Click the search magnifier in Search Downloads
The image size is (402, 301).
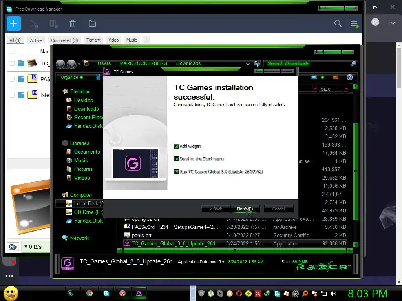click(353, 63)
